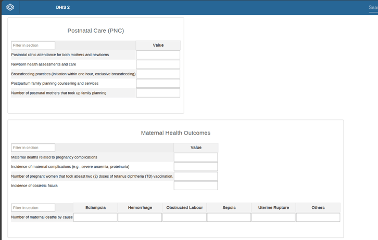Select Hemorrhage maternal deaths input field
Image resolution: width=378 pixels, height=240 pixels.
(x=140, y=218)
